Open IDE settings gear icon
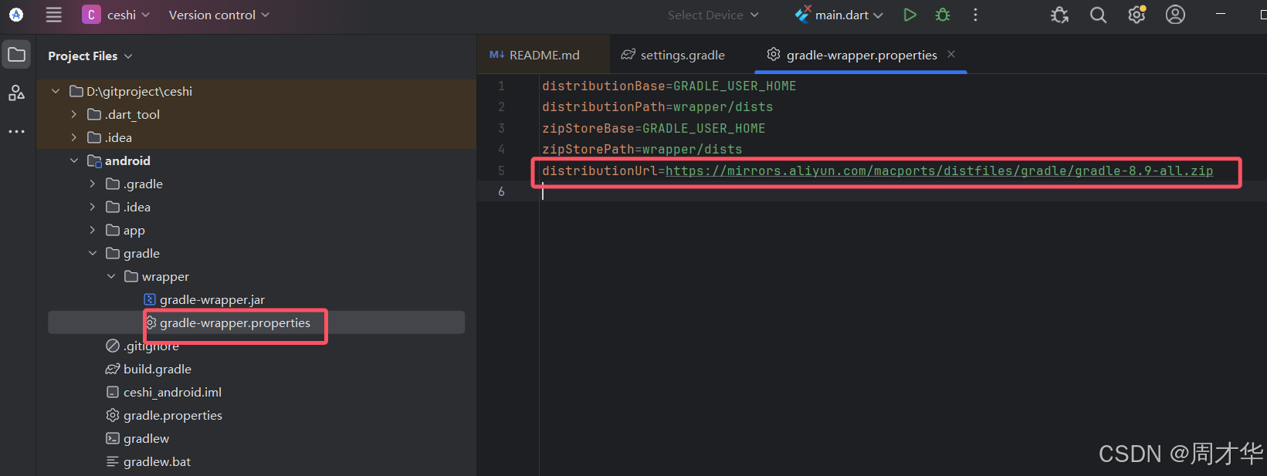Image resolution: width=1267 pixels, height=476 pixels. 1137,15
